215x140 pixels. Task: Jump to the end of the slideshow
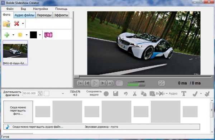(110, 83)
